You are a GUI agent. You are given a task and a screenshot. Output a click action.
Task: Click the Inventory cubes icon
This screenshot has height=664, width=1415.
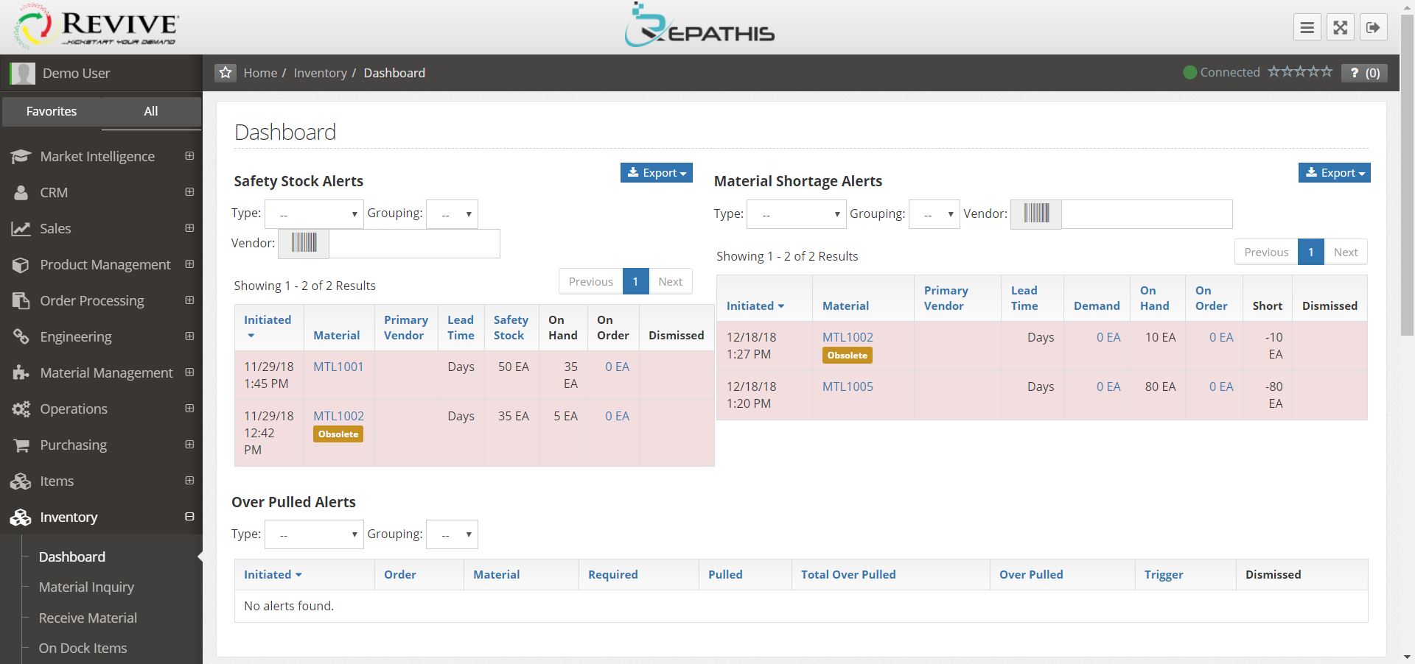coord(21,517)
